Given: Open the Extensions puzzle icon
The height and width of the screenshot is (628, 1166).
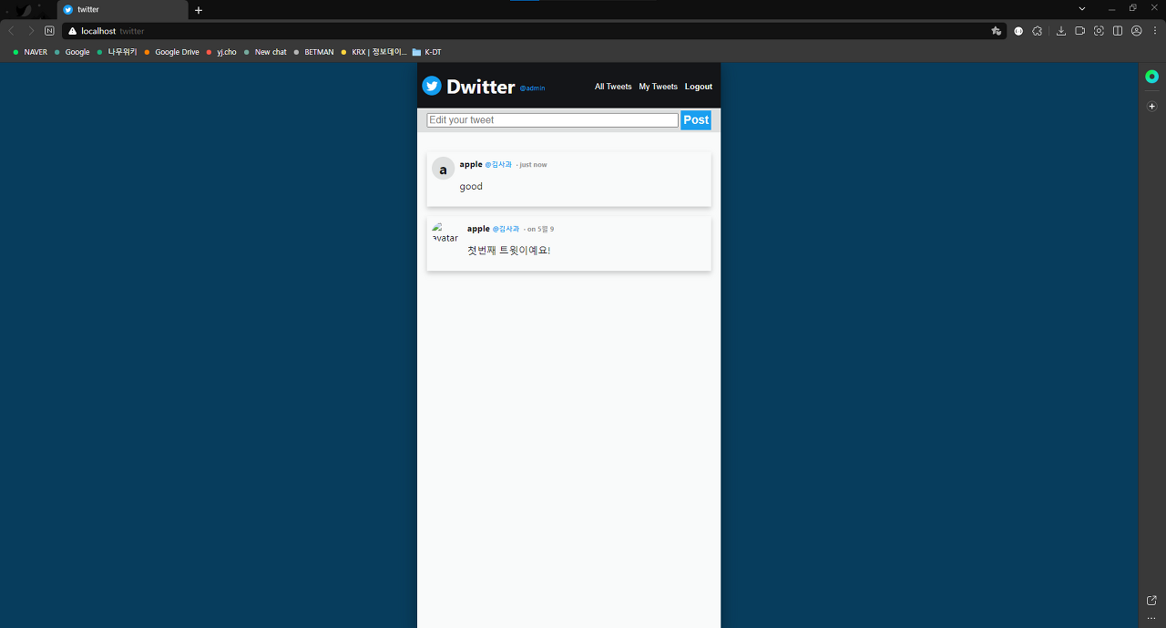Looking at the screenshot, I should (1038, 31).
